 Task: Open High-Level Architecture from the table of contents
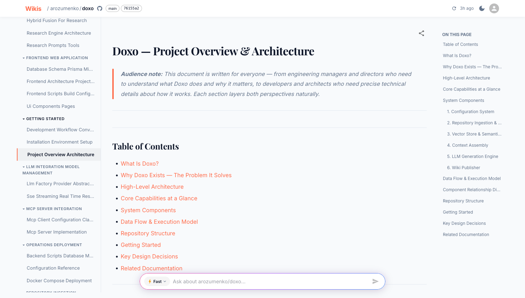pos(152,187)
